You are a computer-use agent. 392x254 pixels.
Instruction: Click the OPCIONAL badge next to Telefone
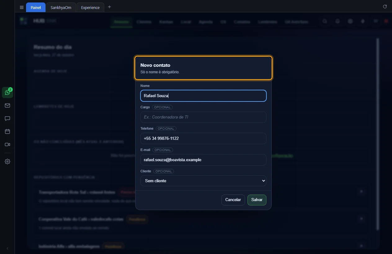click(166, 129)
